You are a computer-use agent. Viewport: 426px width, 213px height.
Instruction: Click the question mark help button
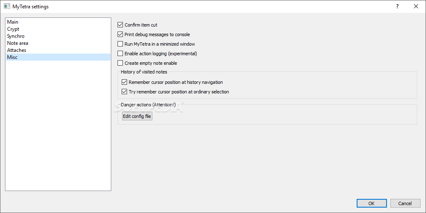397,7
